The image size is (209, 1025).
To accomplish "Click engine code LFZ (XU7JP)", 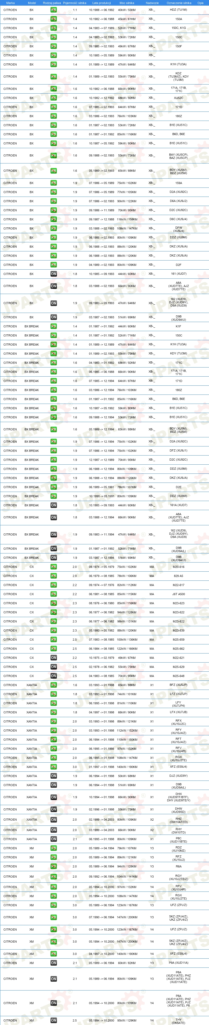I will pyautogui.click(x=179, y=694).
